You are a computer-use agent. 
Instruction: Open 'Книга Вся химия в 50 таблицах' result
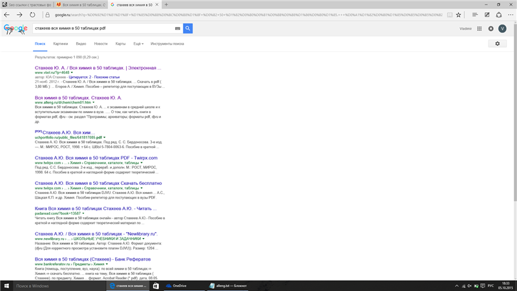coord(96,208)
